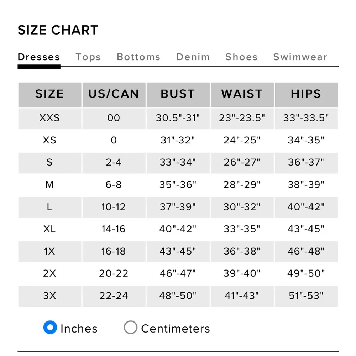This screenshot has height=356, width=356.
Task: Open the Bottoms size chart tab
Action: (138, 57)
